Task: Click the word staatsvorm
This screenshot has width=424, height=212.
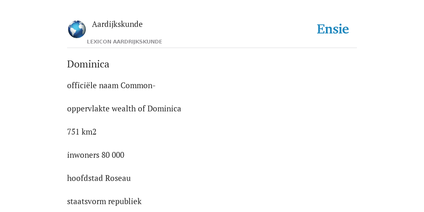Action: (85, 202)
